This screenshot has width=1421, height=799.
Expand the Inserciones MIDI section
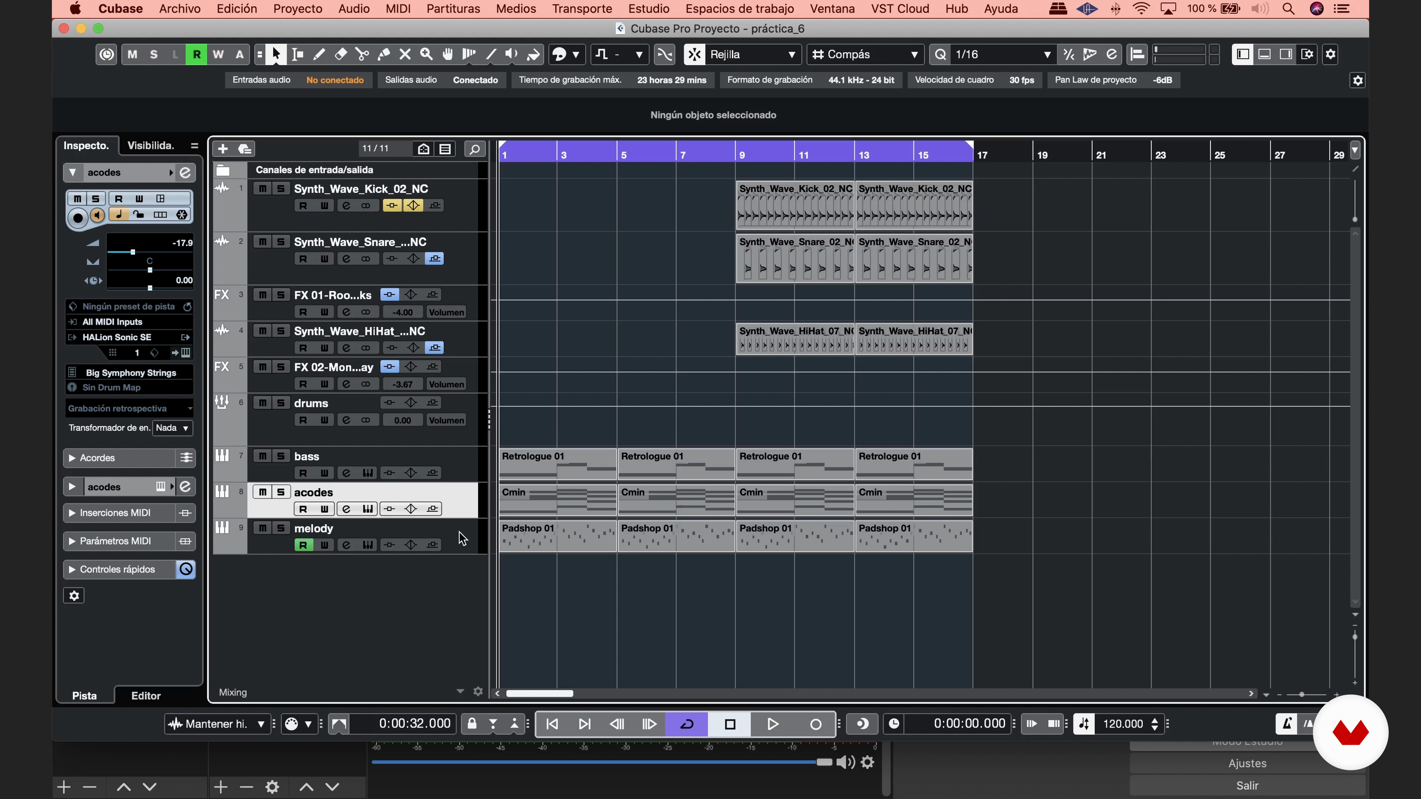[x=72, y=513]
